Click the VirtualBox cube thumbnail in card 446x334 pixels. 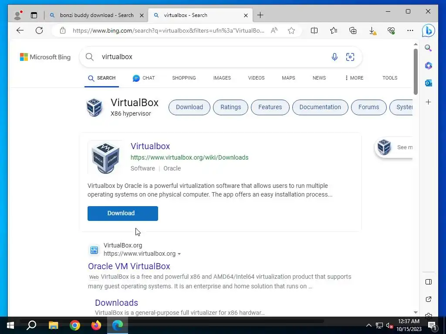(x=105, y=157)
